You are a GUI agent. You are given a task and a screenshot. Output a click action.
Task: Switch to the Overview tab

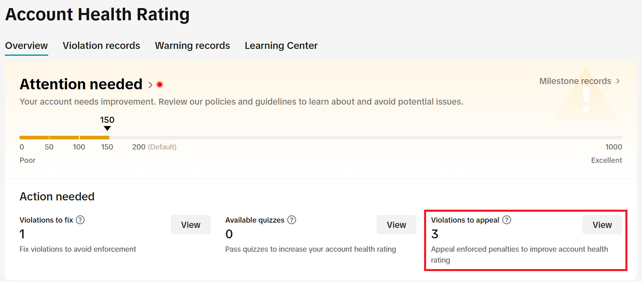tap(26, 46)
